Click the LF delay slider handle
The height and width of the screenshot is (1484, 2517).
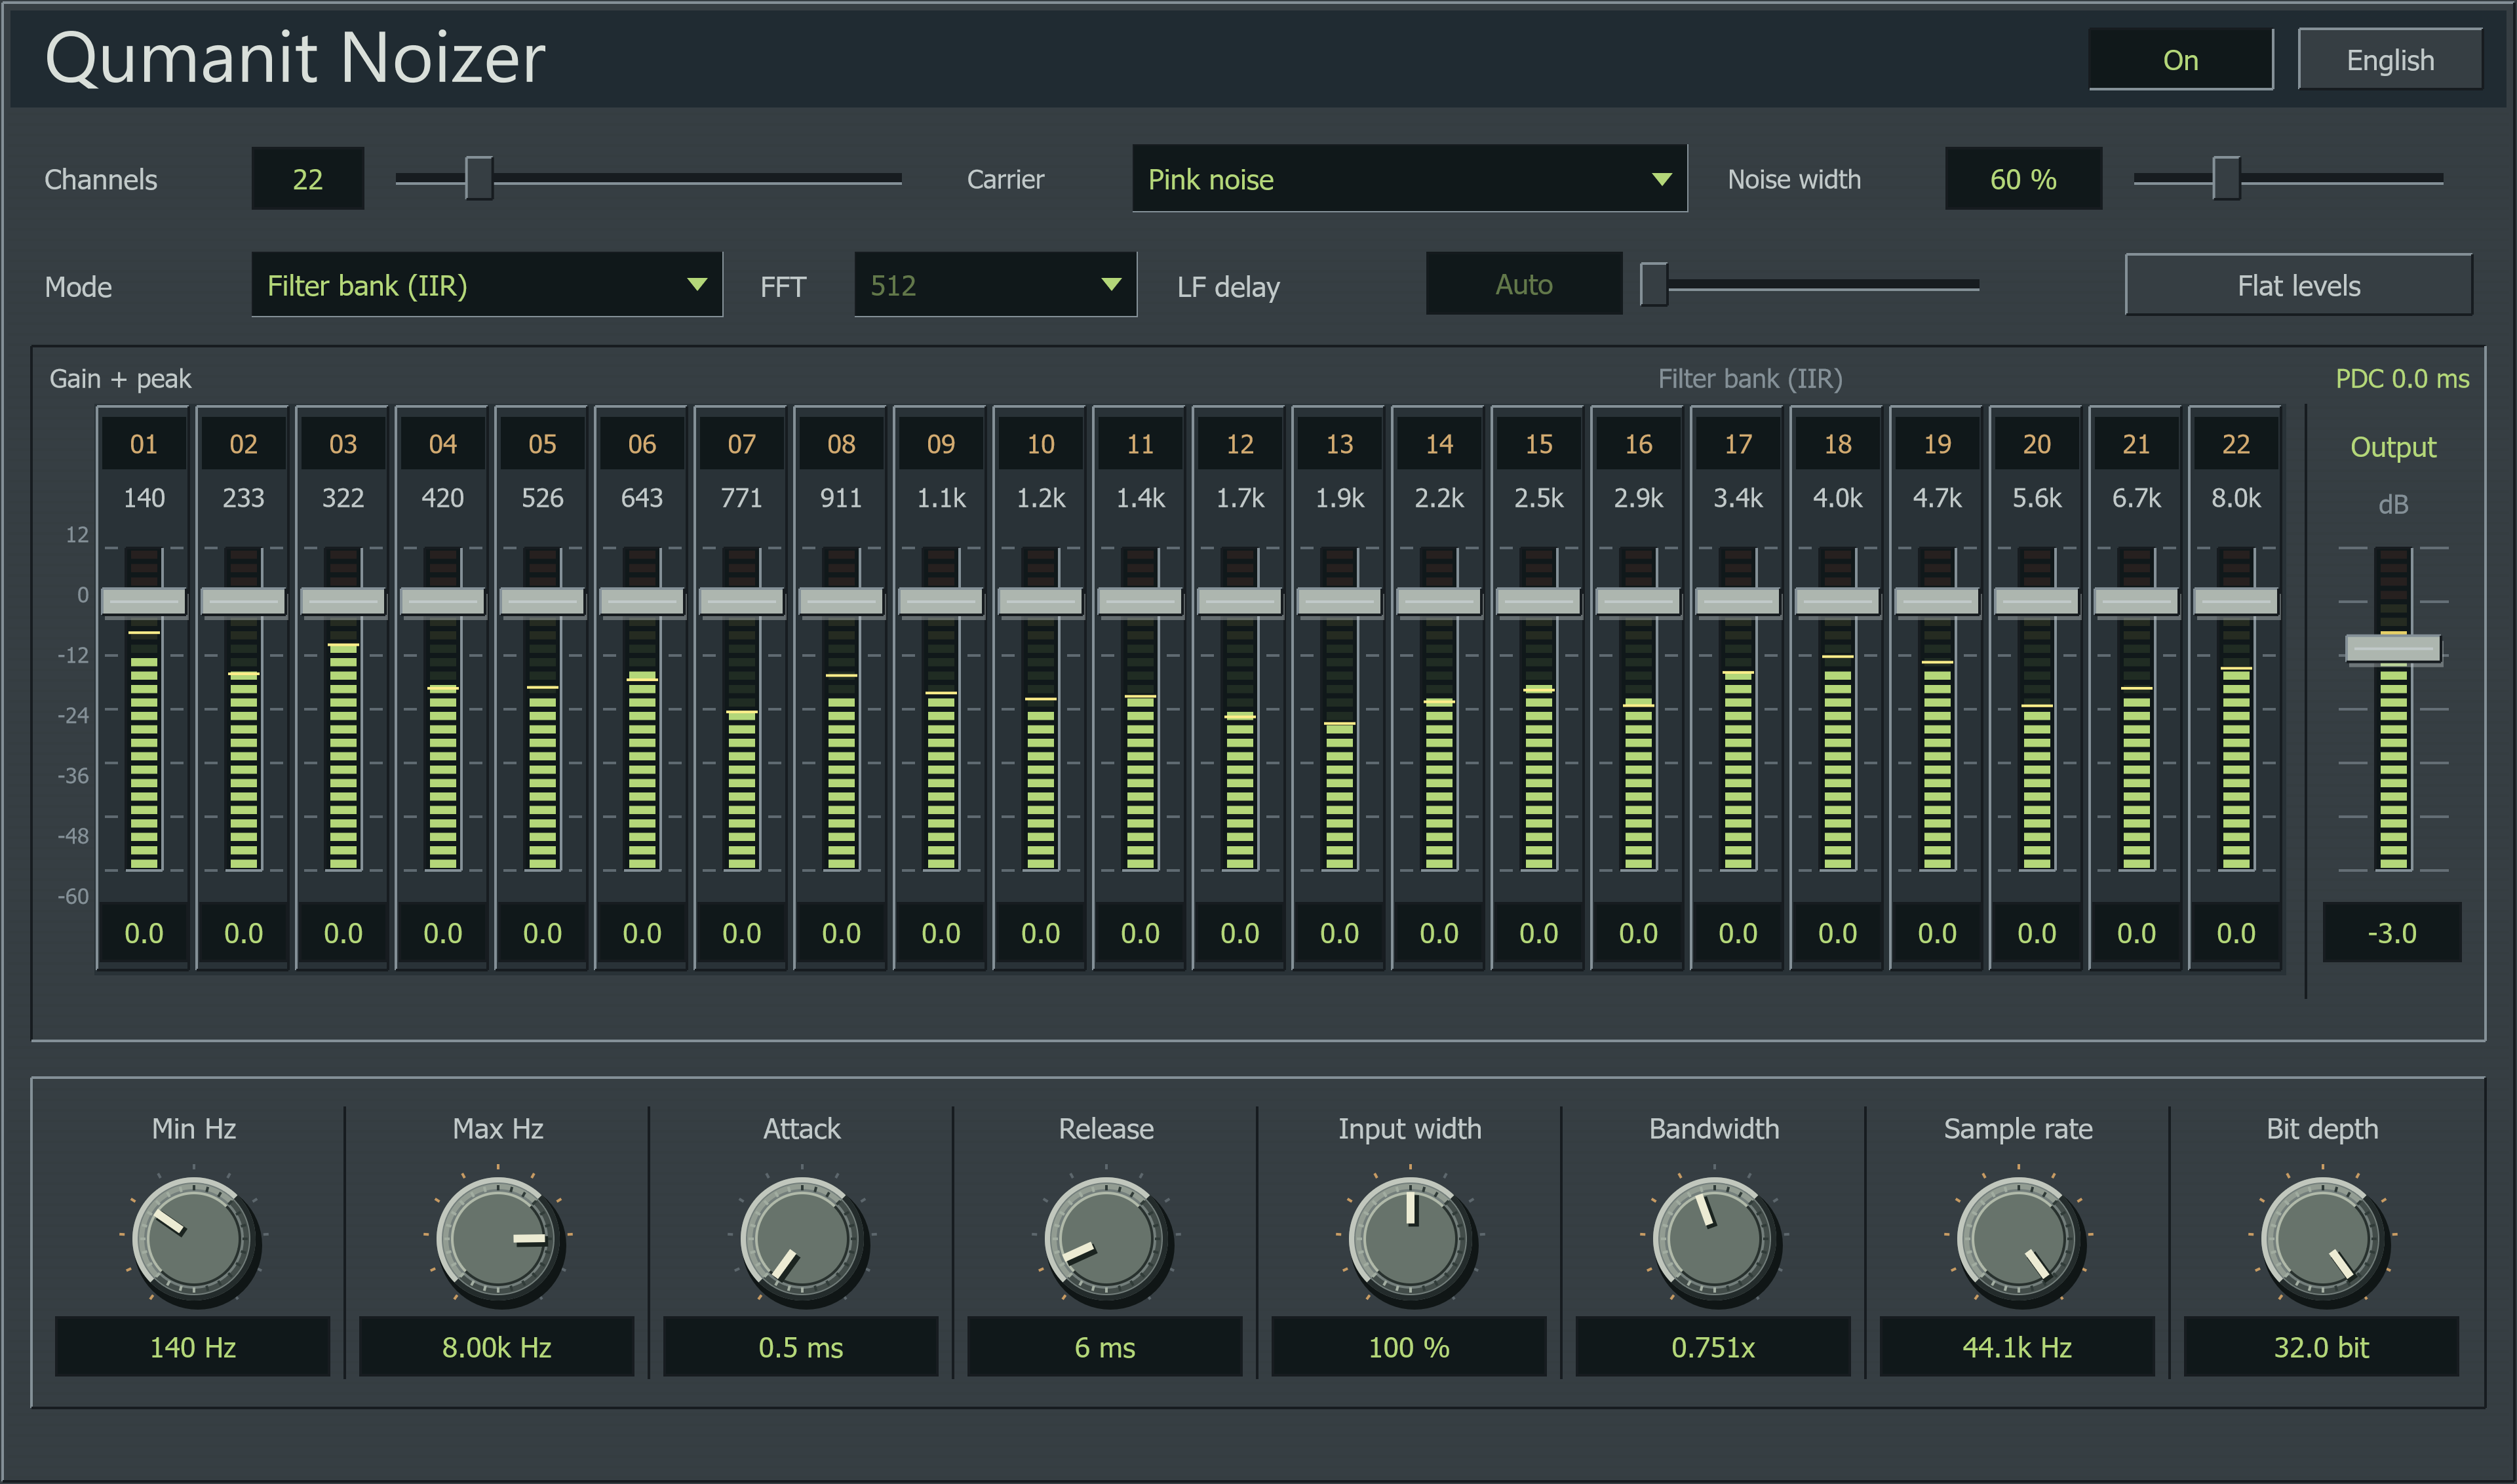coord(1654,285)
